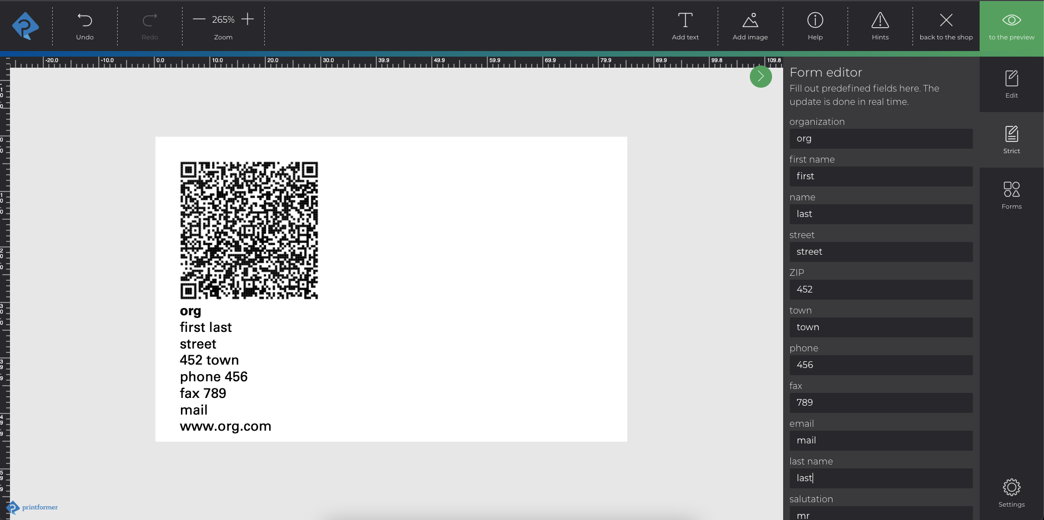Collapse the Form editor with the green arrow
1044x520 pixels.
760,77
